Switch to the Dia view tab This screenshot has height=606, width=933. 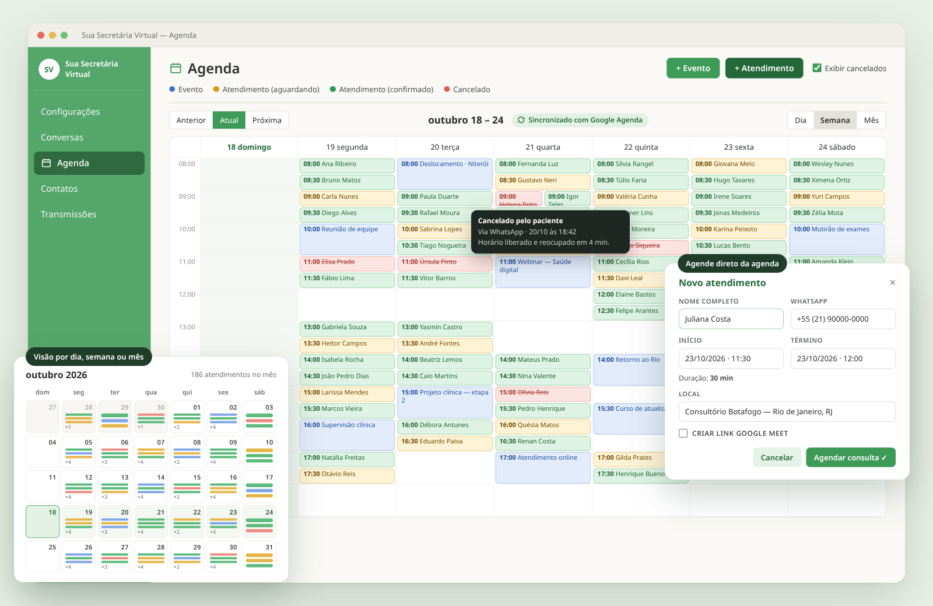pos(801,120)
